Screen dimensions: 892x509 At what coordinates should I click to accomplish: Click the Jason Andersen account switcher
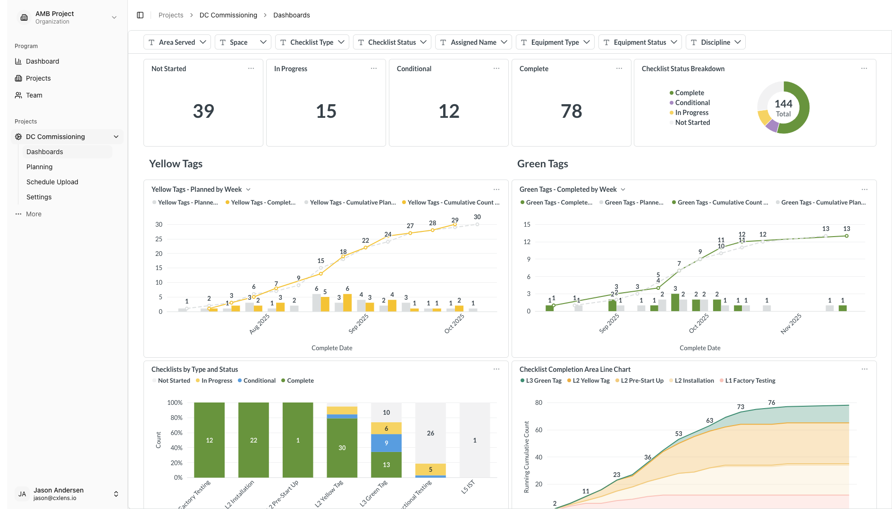(116, 493)
